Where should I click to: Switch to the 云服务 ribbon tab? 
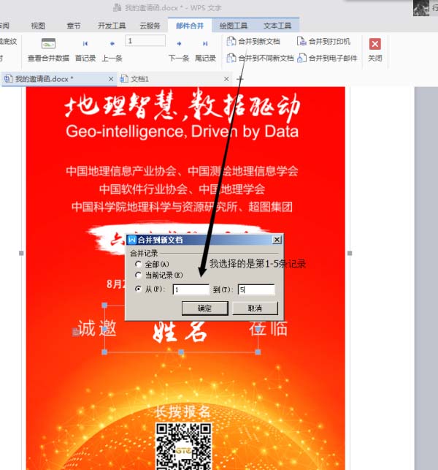coord(150,26)
